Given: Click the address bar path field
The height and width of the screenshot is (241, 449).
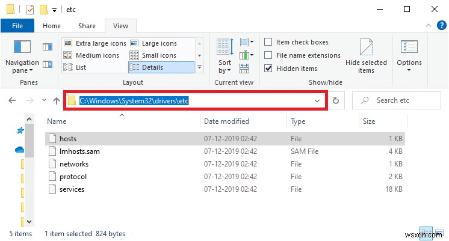Looking at the screenshot, I should (196, 100).
